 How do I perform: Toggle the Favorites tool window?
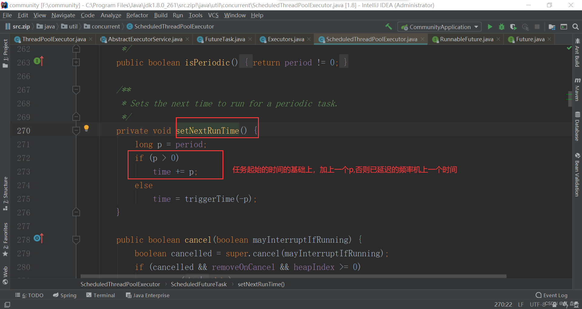pos(5,239)
